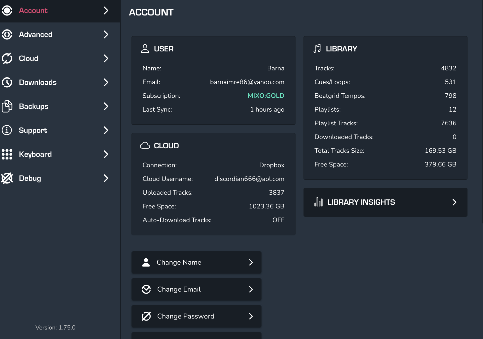Image resolution: width=483 pixels, height=339 pixels.
Task: Click the Support info icon
Action: (x=7, y=130)
